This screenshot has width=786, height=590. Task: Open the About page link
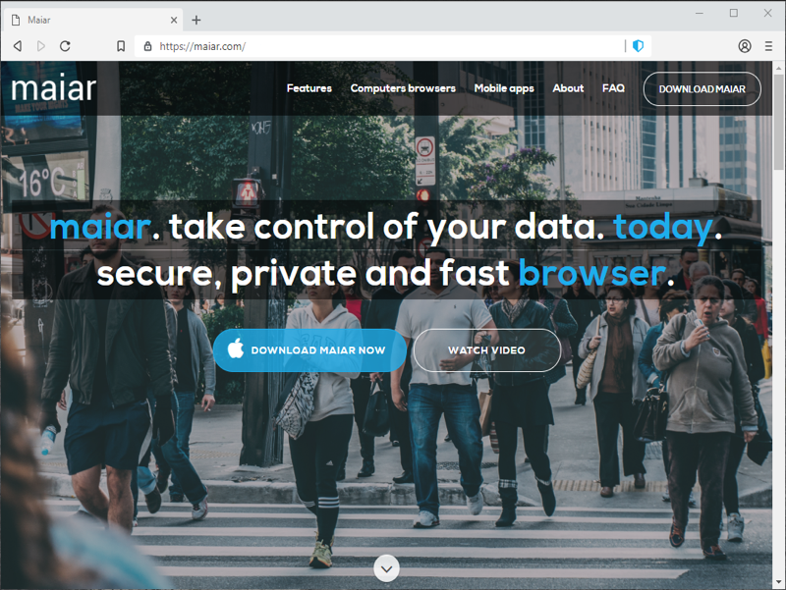pyautogui.click(x=568, y=88)
